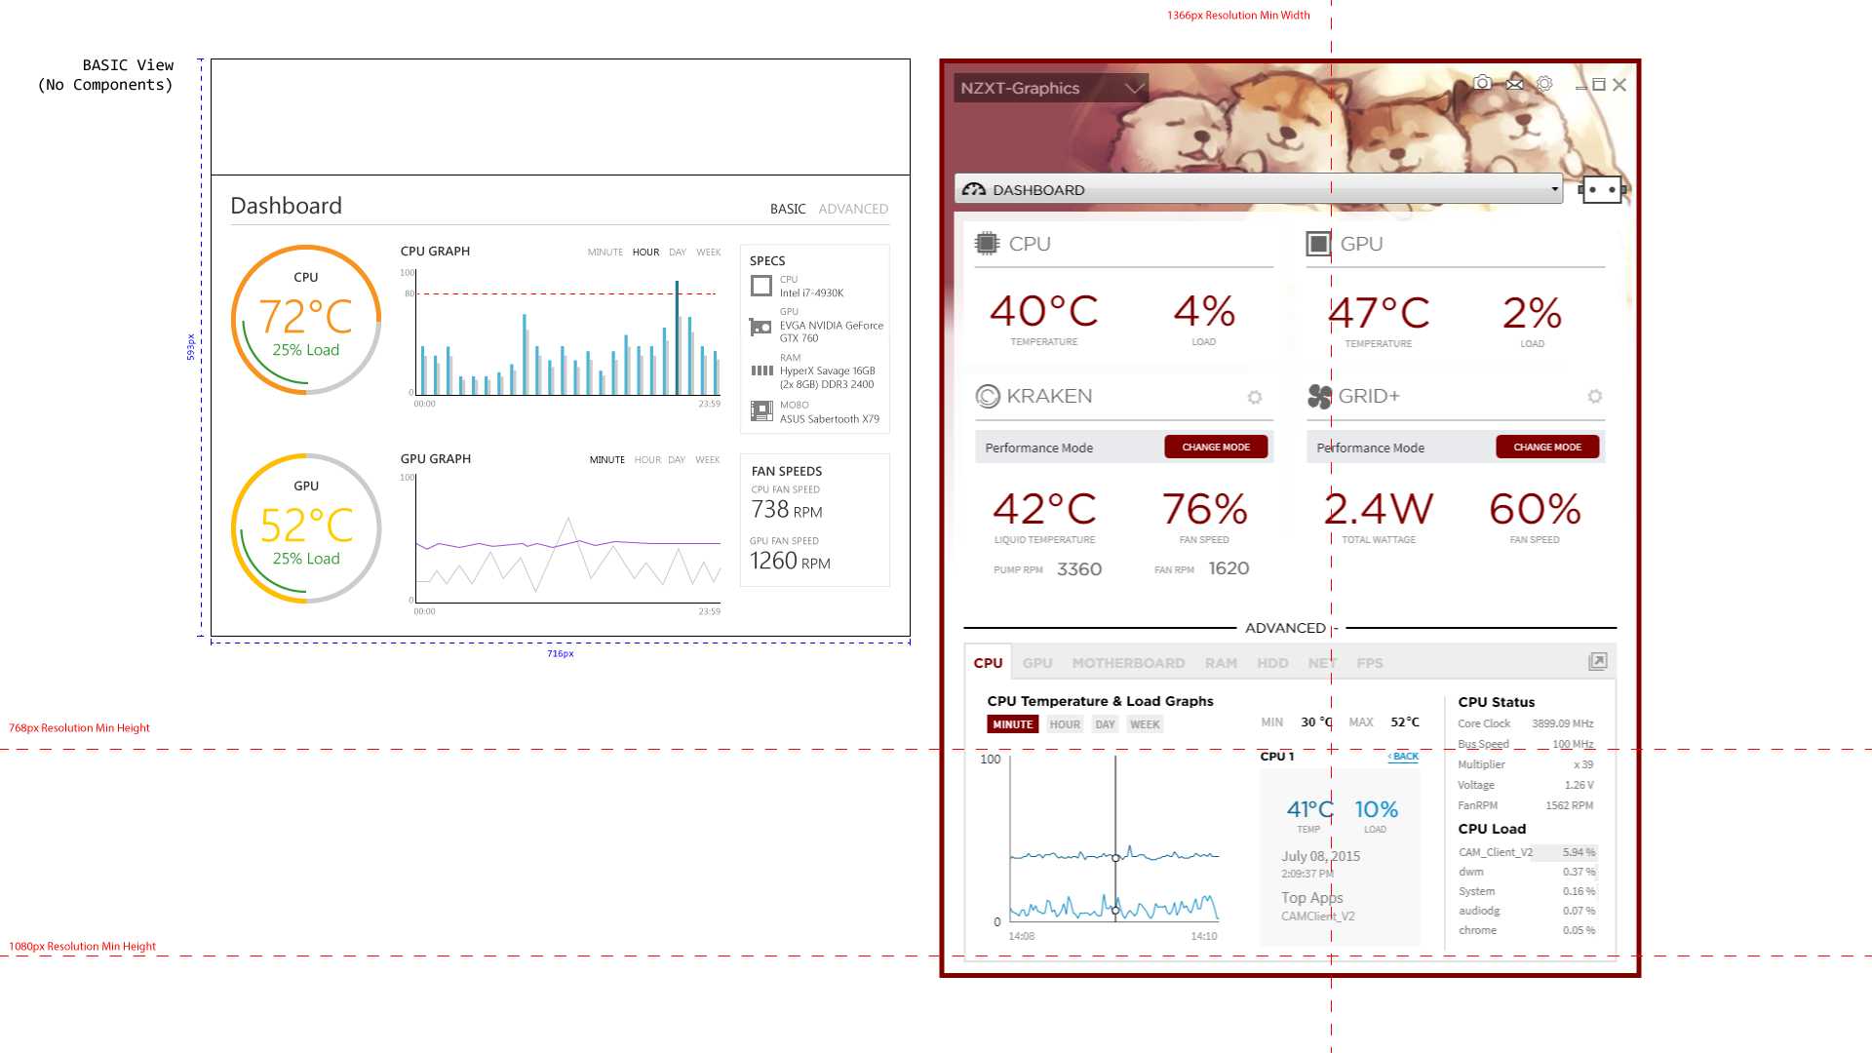The width and height of the screenshot is (1872, 1053).
Task: Click the CPU chip icon
Action: tap(987, 244)
